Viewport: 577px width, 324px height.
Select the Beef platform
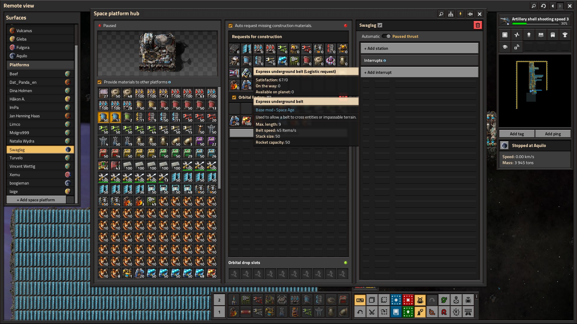click(x=40, y=74)
